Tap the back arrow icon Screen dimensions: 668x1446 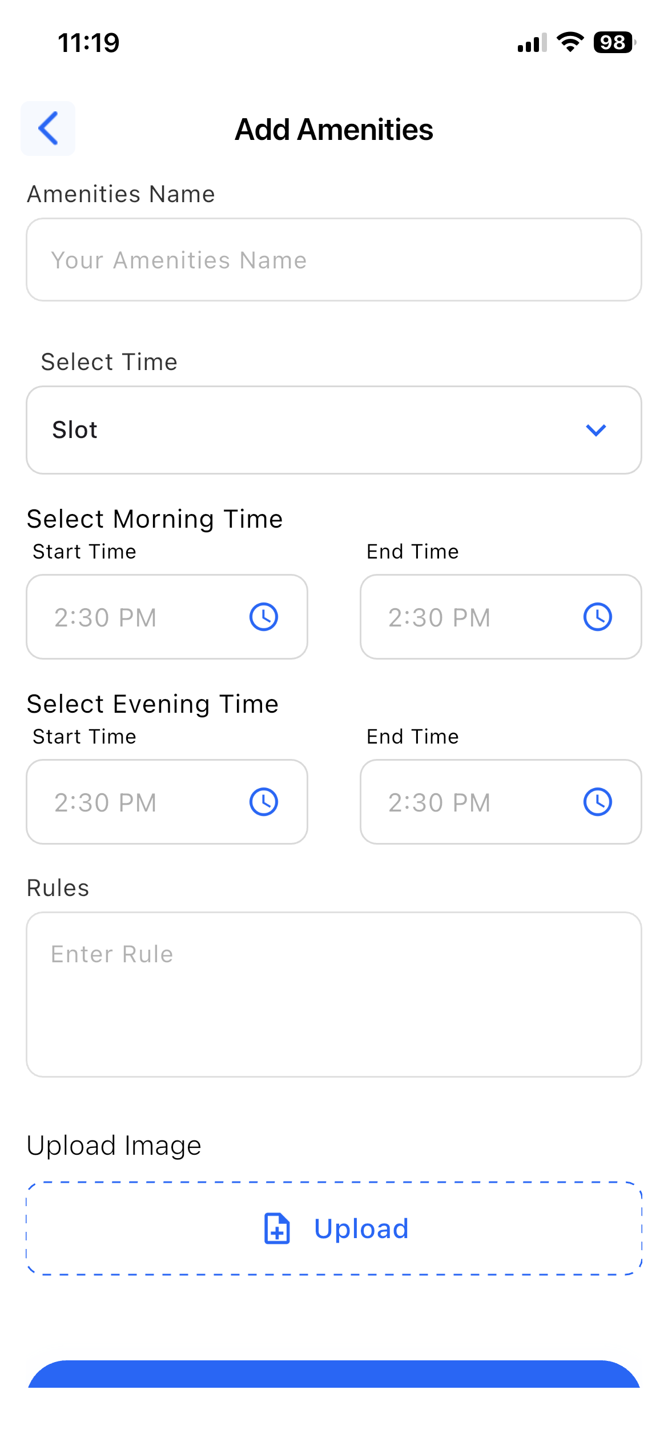point(48,128)
